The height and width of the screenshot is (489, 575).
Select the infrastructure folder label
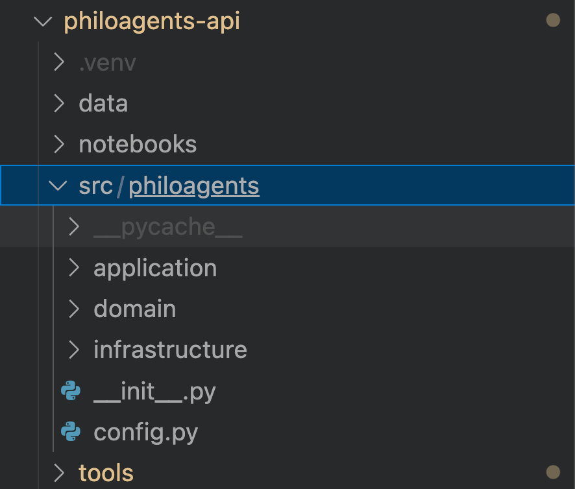pos(170,350)
